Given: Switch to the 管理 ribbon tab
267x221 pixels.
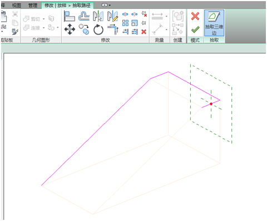Looking at the screenshot, I should 33,6.
